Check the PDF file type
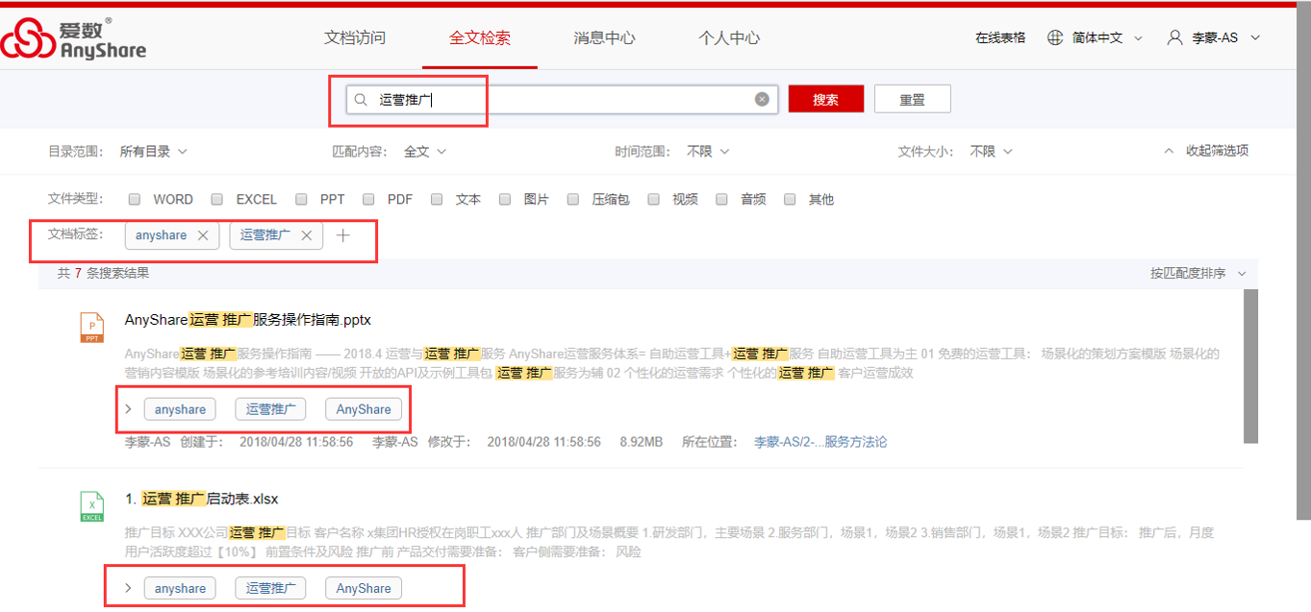The image size is (1311, 612). point(368,200)
